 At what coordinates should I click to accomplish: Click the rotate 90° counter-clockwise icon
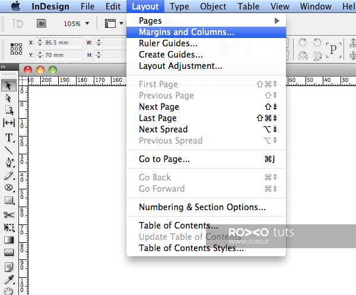[317, 42]
